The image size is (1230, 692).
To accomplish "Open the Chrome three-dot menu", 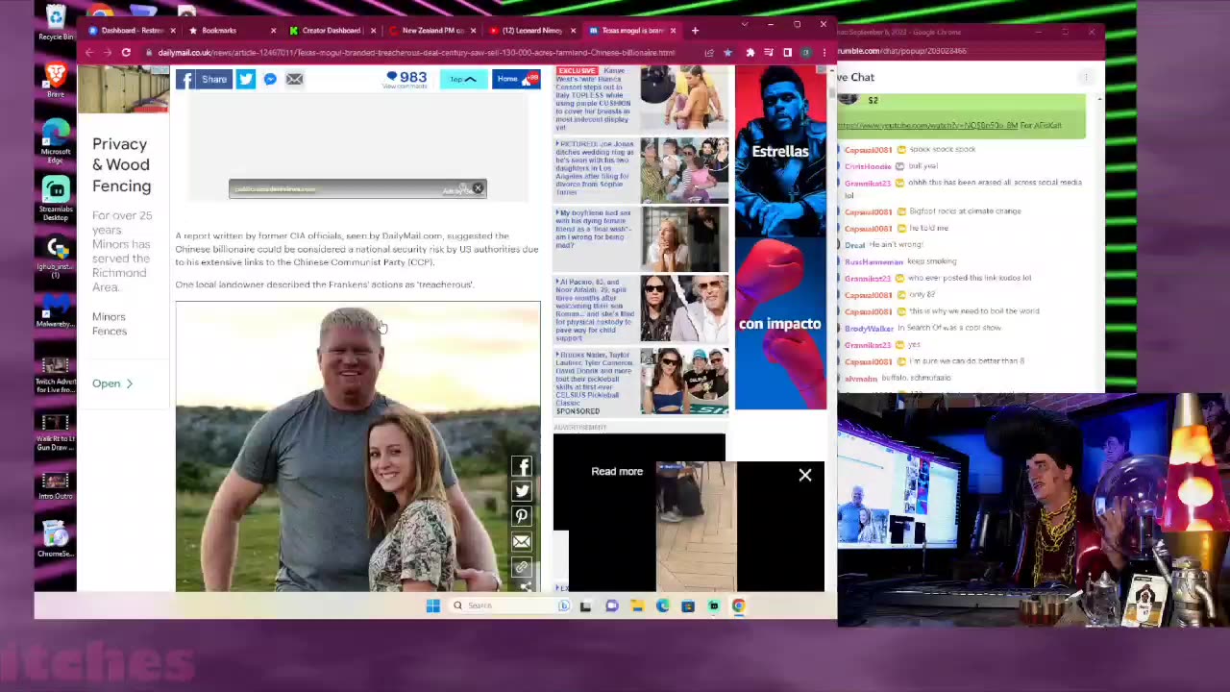I will coord(824,52).
